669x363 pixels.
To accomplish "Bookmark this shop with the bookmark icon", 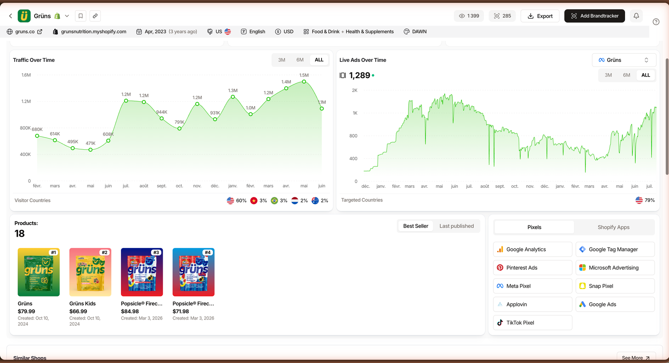I will 81,16.
